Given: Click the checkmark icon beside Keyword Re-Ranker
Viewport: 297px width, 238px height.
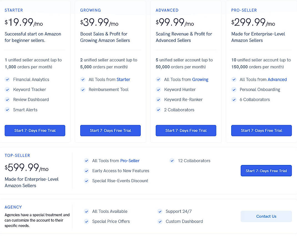Looking at the screenshot, I should (158, 99).
